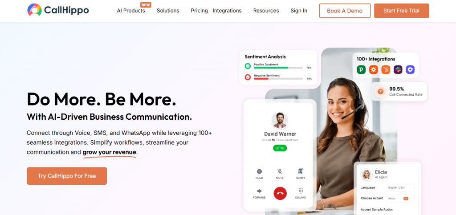This screenshot has width=456, height=215.
Task: Click the Zapier orange integration icon
Action: click(x=374, y=69)
